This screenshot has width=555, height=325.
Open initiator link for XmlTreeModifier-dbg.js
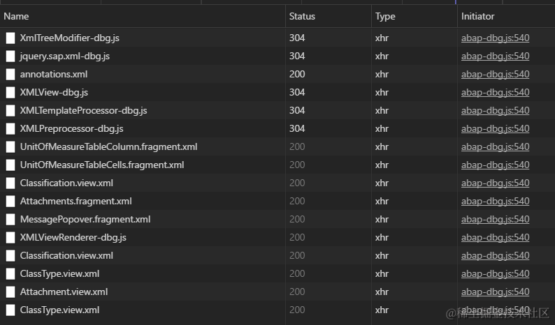point(495,38)
